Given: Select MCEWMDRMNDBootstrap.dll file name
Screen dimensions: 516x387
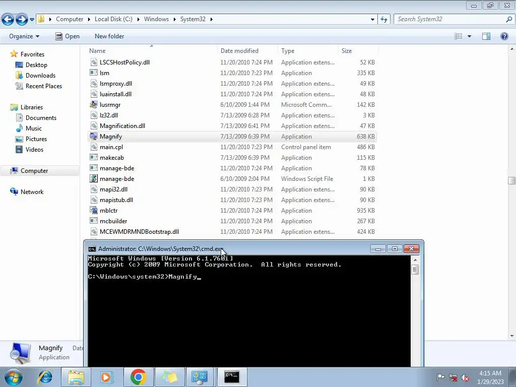Looking at the screenshot, I should 139,232.
